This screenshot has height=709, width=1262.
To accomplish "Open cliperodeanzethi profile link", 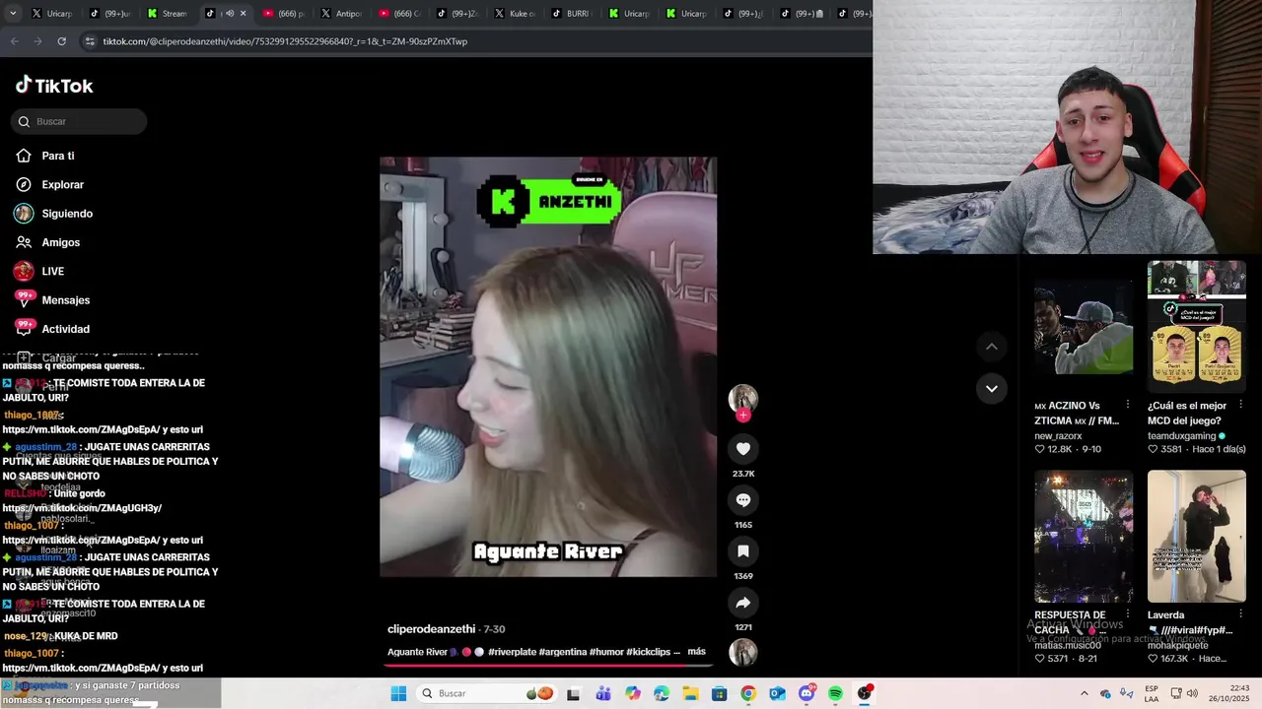I will 432,629.
